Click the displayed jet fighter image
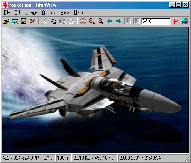The image size is (191, 163). coord(95,90)
